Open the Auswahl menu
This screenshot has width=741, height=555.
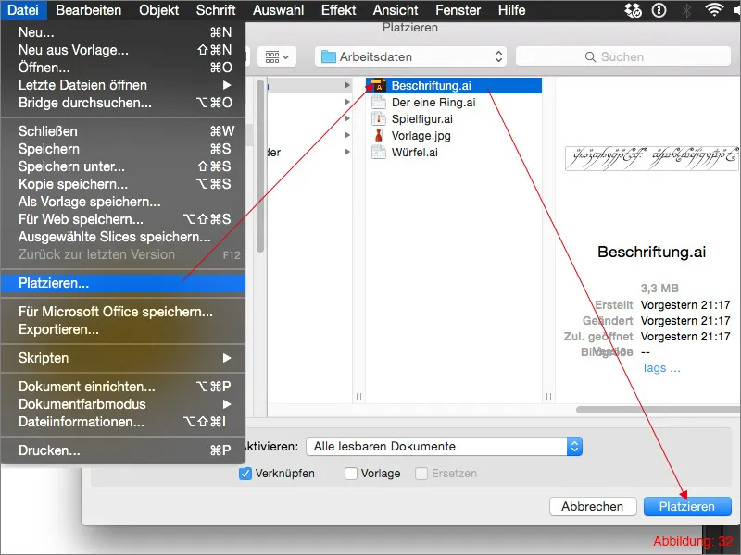pos(278,10)
